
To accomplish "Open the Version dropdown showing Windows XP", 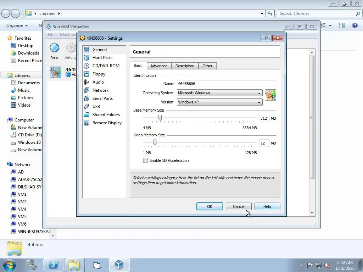I will 220,102.
